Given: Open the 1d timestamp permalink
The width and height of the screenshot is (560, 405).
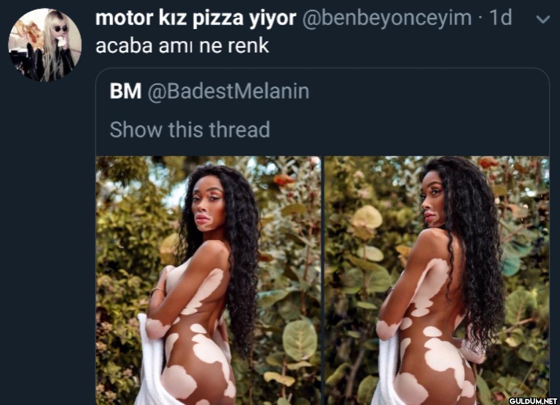Looking at the screenshot, I should 500,17.
